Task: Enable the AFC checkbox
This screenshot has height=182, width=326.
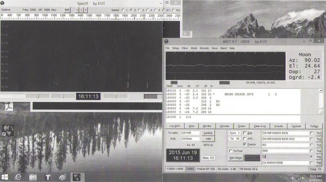Action: (x=245, y=139)
